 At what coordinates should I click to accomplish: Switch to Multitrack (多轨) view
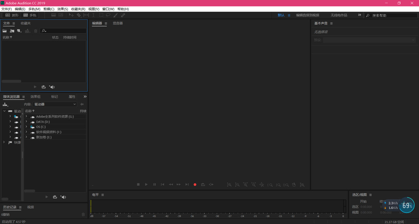(30, 15)
